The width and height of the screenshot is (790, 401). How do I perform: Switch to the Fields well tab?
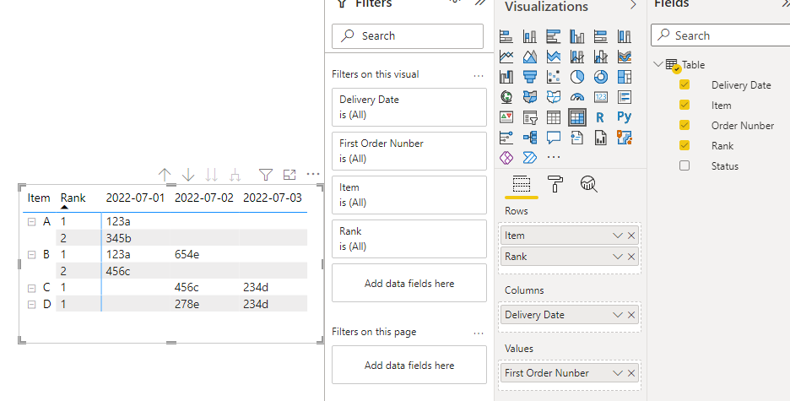coord(522,184)
